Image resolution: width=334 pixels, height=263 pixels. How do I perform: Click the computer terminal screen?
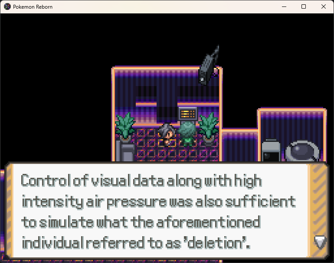coord(187,114)
